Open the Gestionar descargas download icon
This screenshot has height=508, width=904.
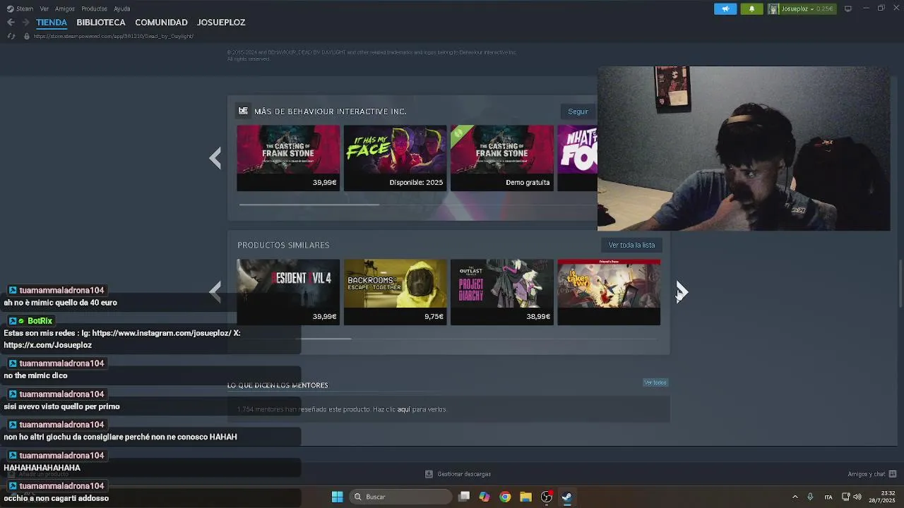click(429, 474)
